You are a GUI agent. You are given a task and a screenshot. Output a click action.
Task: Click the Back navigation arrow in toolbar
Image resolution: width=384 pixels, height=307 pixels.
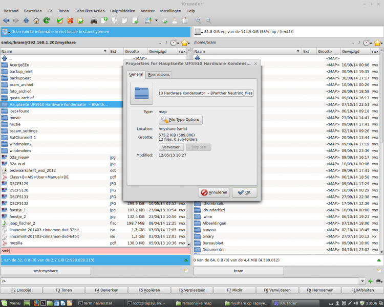pos(6,20)
